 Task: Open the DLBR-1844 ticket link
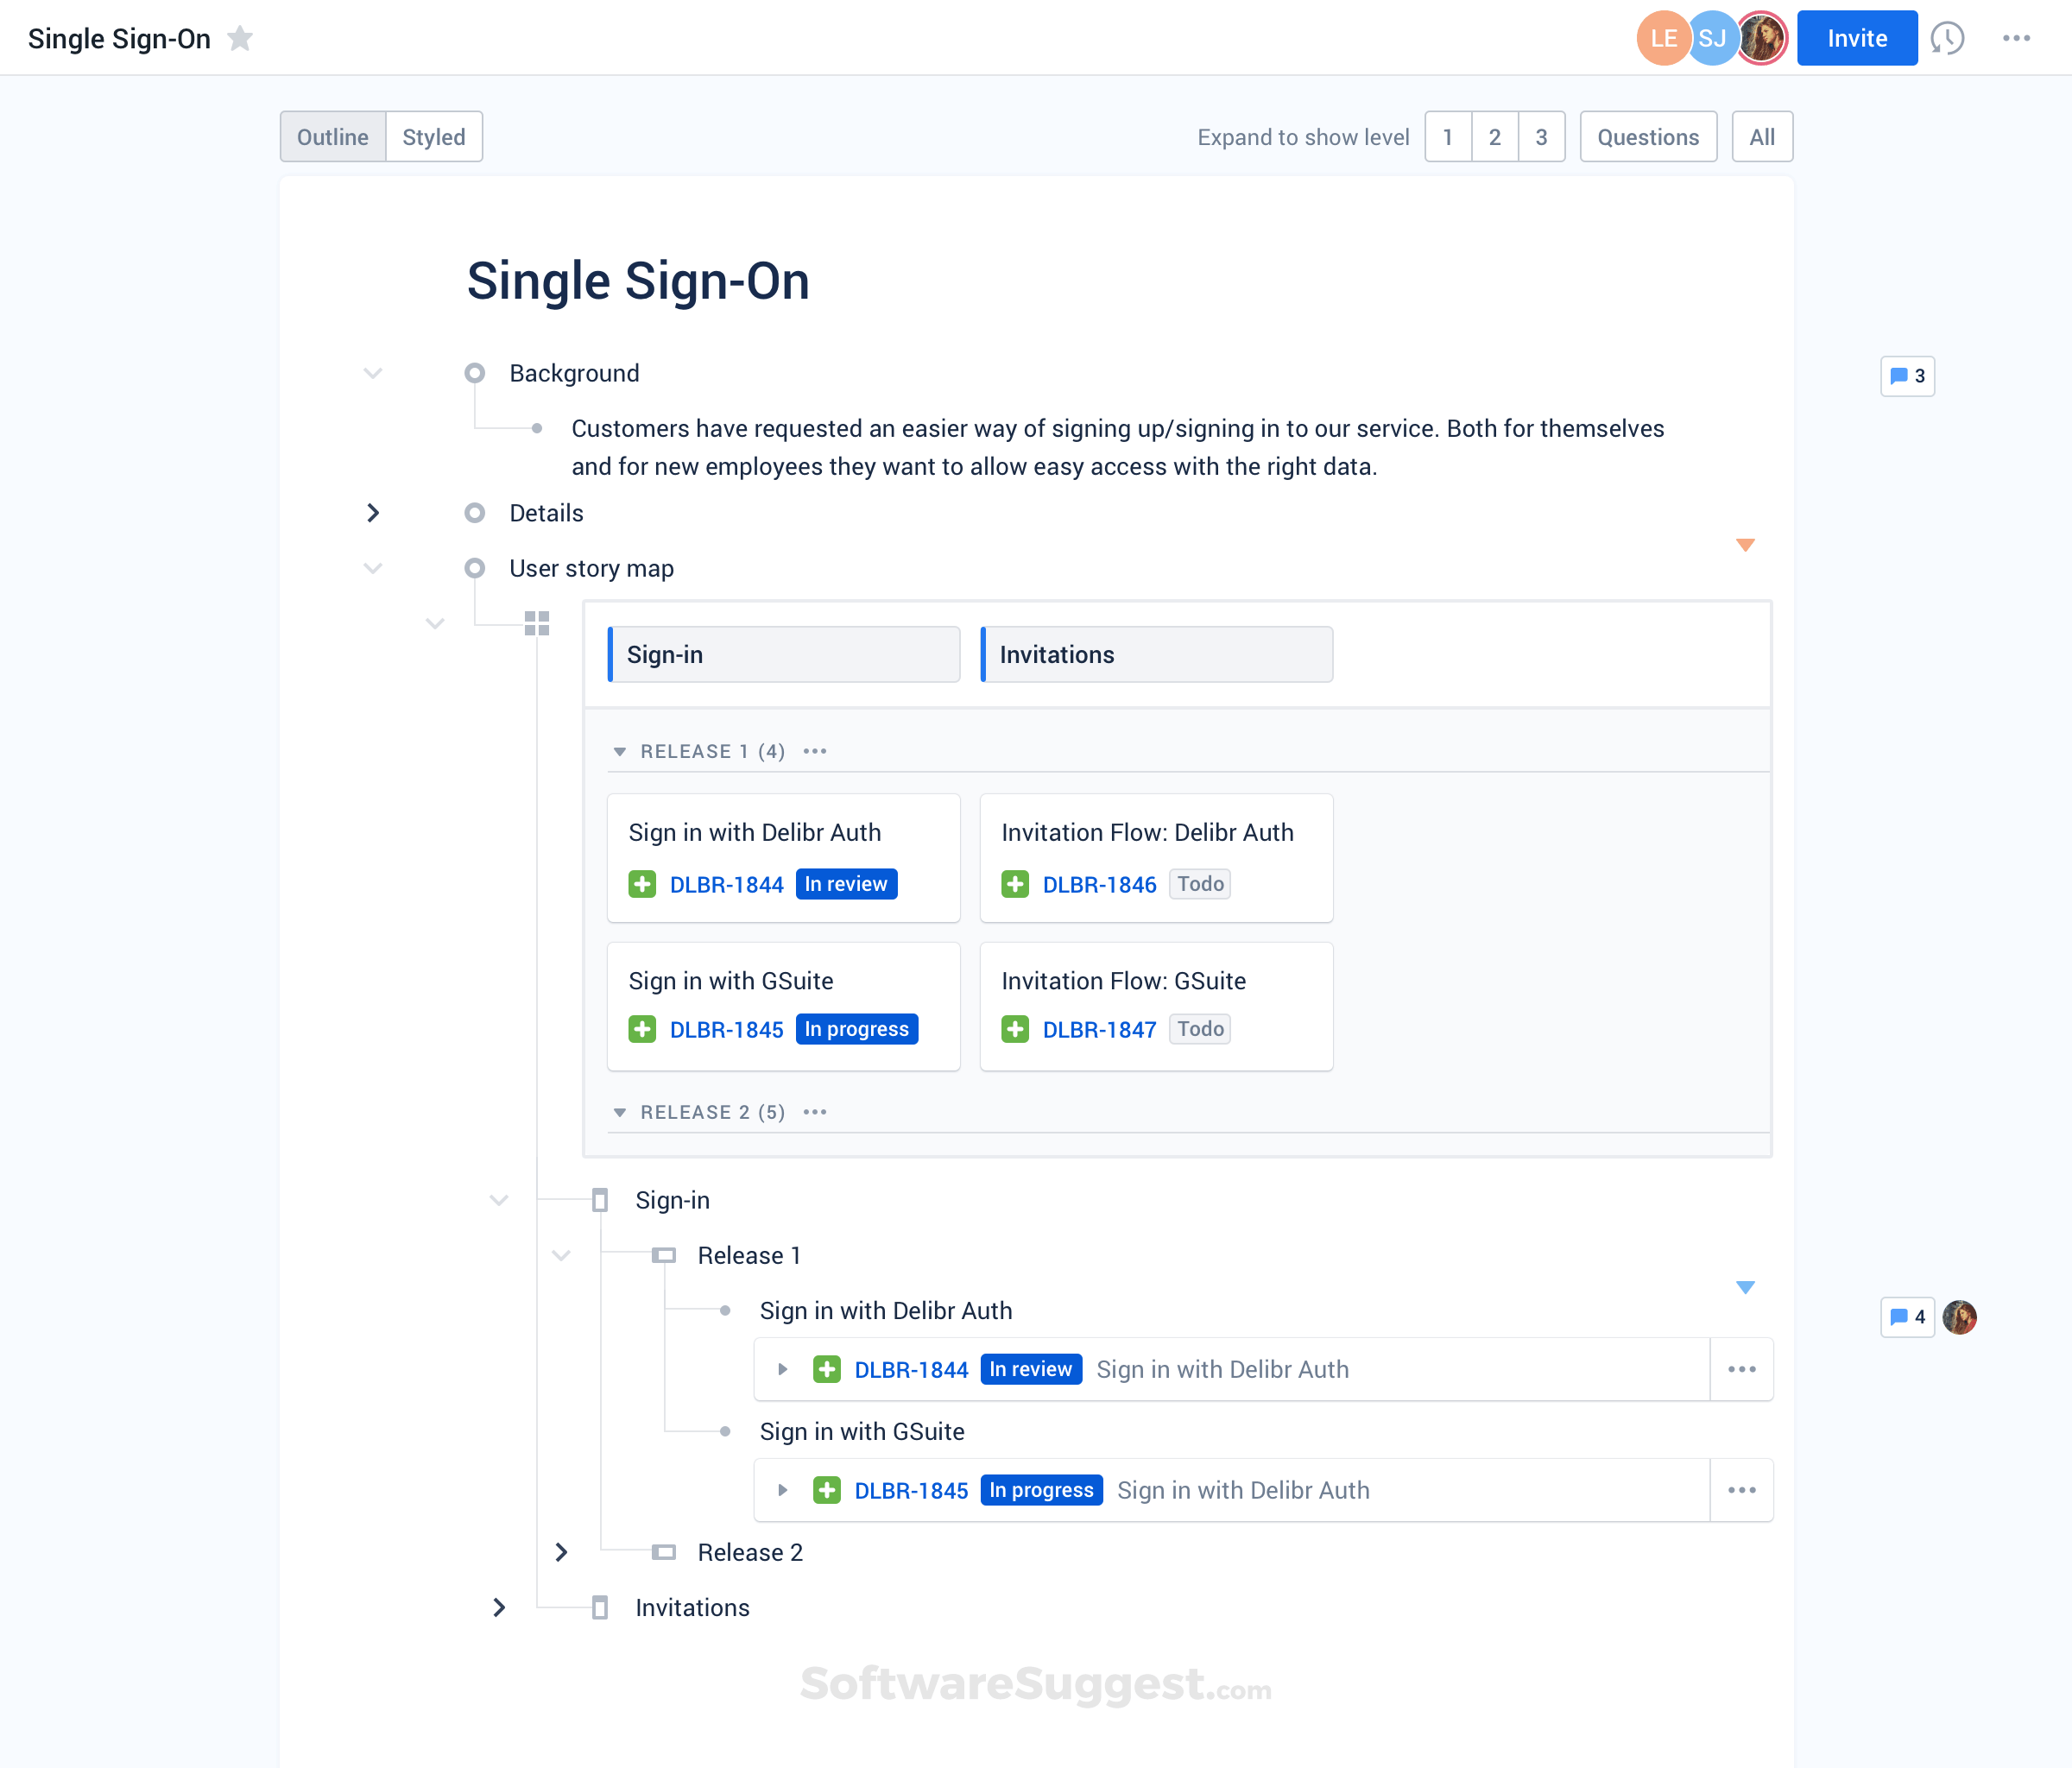click(x=726, y=884)
